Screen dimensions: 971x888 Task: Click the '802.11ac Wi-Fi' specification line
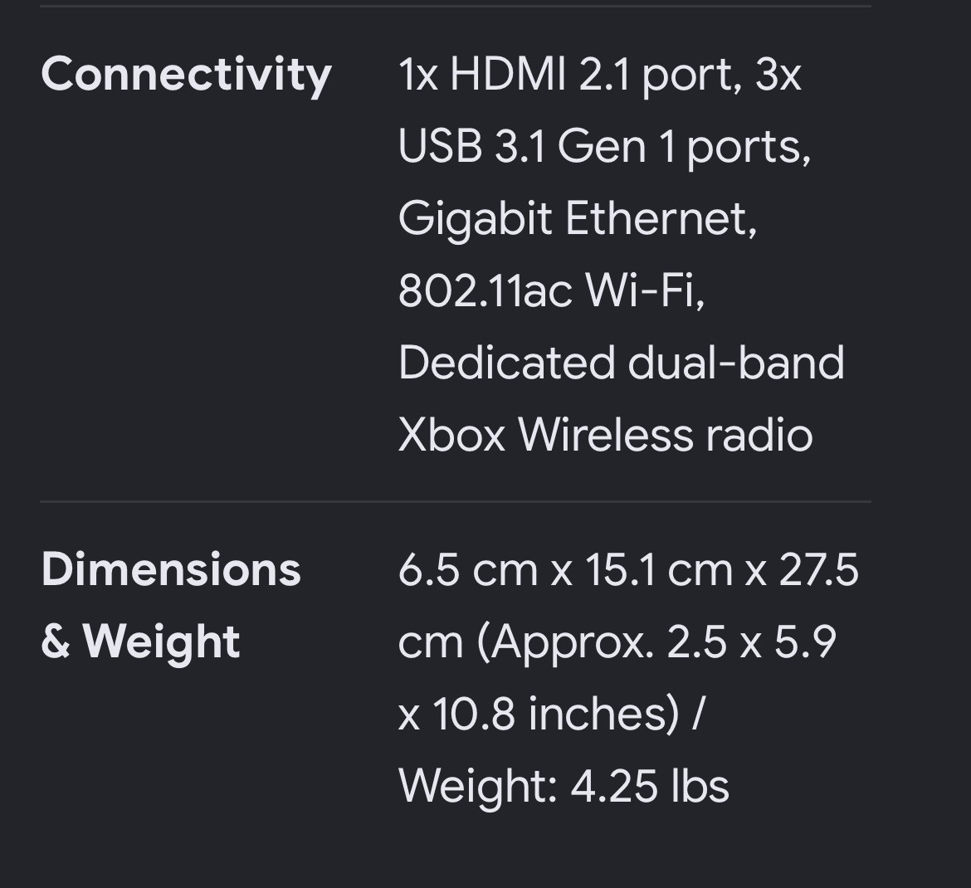551,291
